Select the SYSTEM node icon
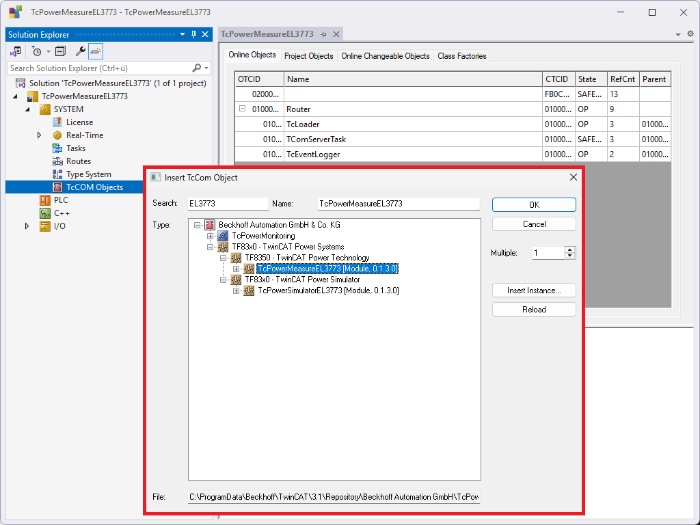 click(x=44, y=109)
